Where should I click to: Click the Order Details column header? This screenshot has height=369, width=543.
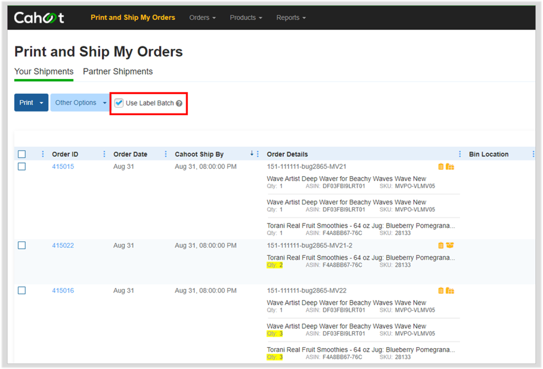click(287, 154)
